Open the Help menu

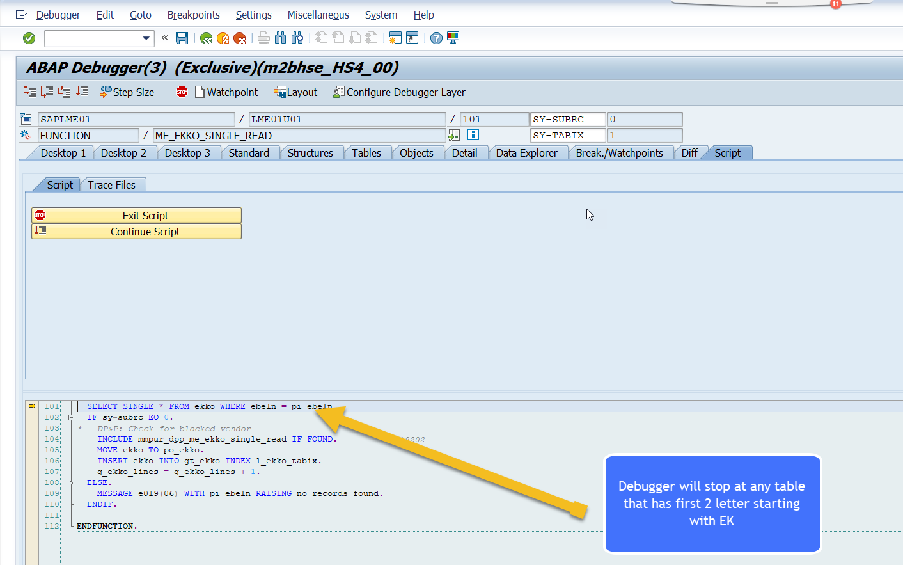pyautogui.click(x=423, y=15)
